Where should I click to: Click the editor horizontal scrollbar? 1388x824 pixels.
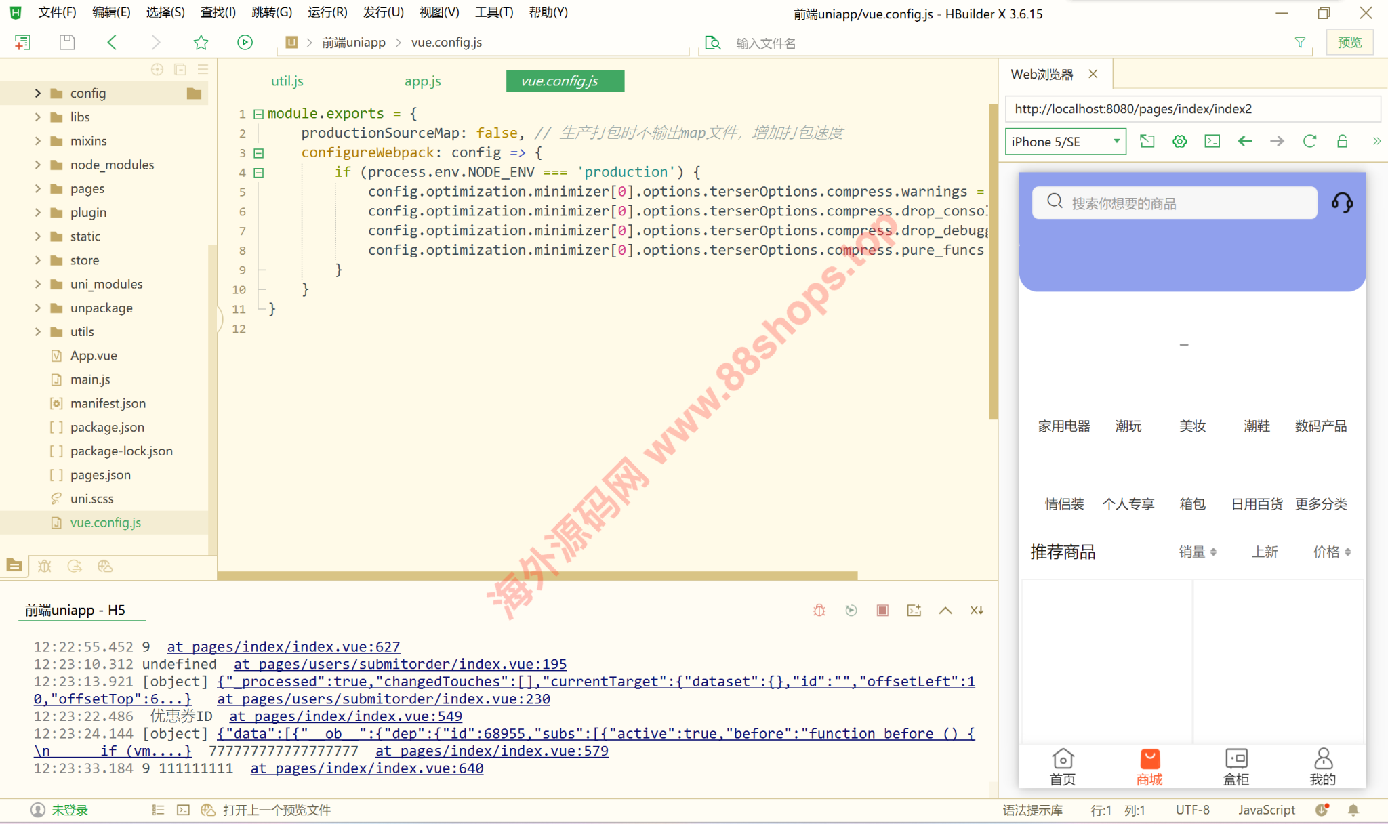[537, 575]
